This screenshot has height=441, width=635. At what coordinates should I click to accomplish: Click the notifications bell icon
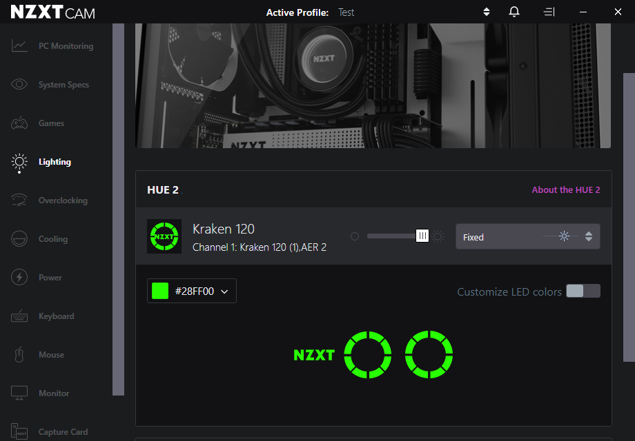(x=514, y=12)
